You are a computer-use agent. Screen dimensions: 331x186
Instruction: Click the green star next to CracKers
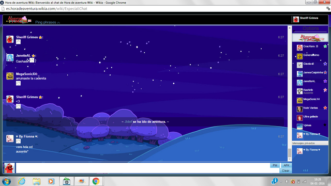click(325, 47)
